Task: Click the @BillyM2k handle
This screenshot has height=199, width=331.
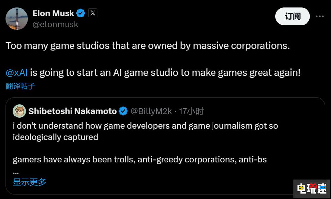Action: (151, 111)
